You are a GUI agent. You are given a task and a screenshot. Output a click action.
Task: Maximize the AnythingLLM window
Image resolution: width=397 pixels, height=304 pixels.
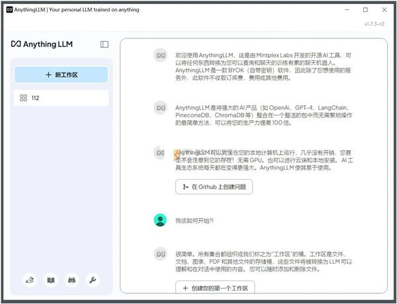[x=365, y=10]
